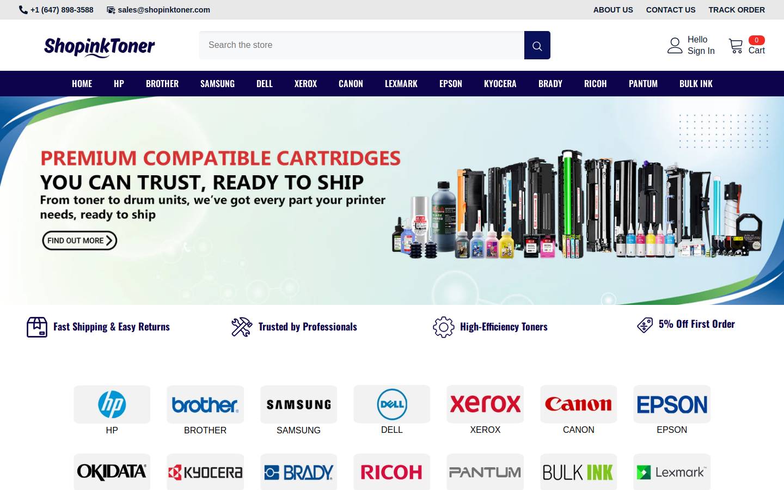Click the EPSON label under logo
Screen dimensions: 784x490
(x=672, y=430)
